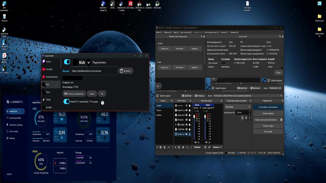Select TikTok in connections sidebar
The width and height of the screenshot is (326, 183).
coord(51,100)
